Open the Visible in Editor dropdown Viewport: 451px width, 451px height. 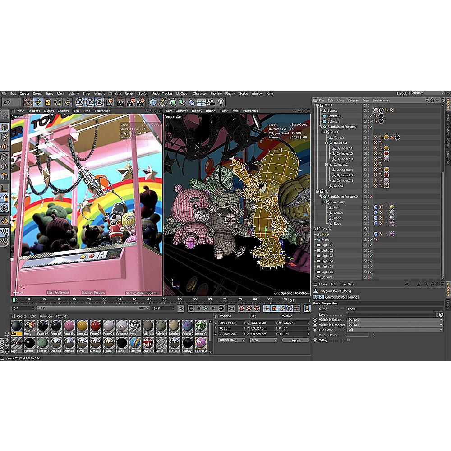coord(395,319)
